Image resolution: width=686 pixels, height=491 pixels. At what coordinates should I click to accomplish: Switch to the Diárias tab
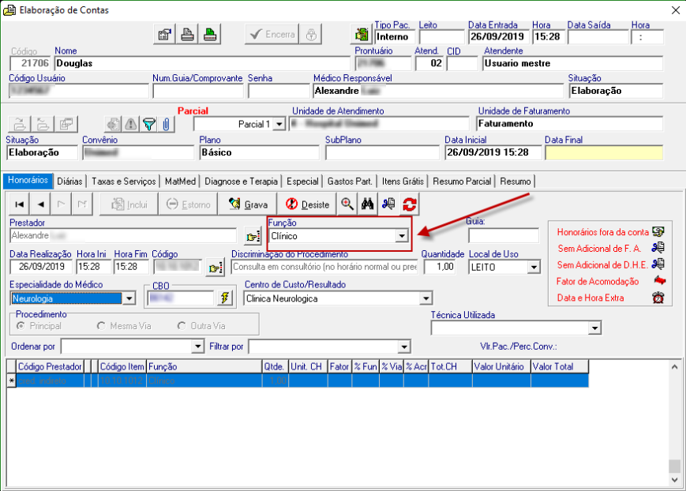(69, 182)
